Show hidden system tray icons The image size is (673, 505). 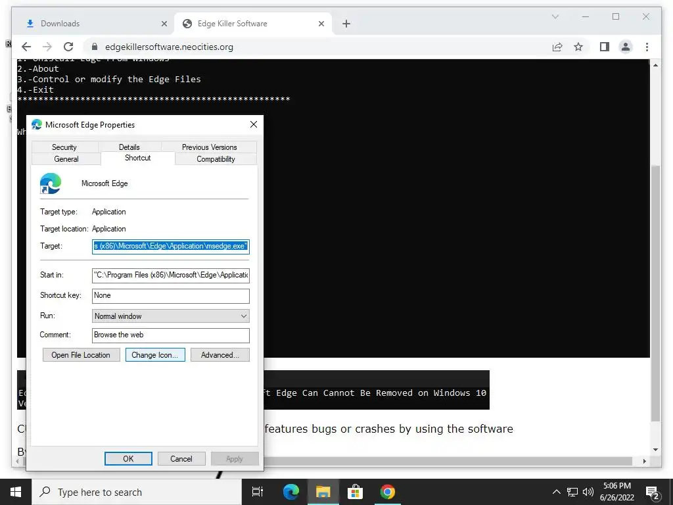point(556,492)
